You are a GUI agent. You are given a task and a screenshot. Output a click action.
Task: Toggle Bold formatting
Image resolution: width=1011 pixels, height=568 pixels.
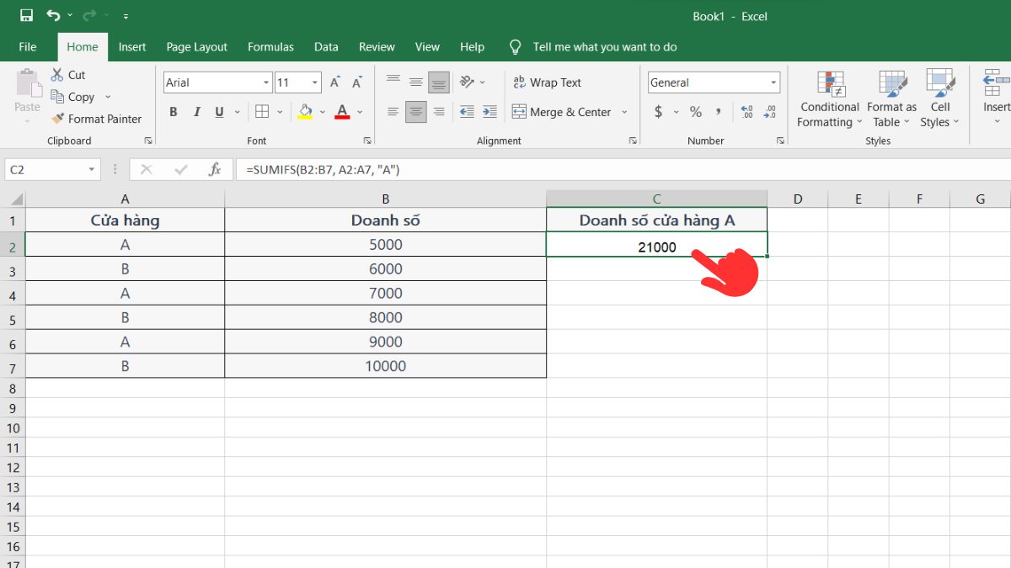pos(174,112)
